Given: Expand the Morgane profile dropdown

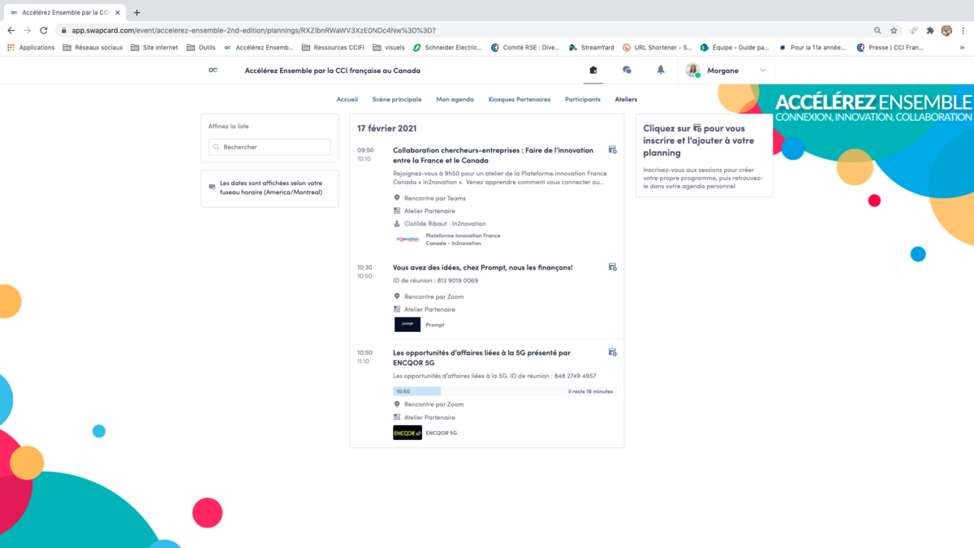Looking at the screenshot, I should coord(762,71).
